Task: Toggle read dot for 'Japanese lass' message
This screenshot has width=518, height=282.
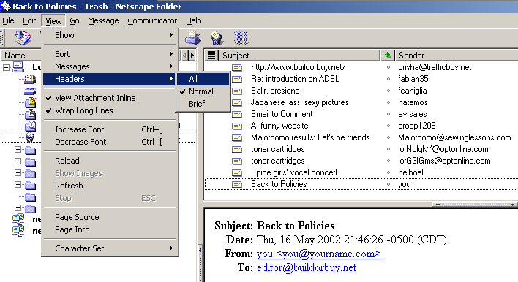Action: pos(388,102)
